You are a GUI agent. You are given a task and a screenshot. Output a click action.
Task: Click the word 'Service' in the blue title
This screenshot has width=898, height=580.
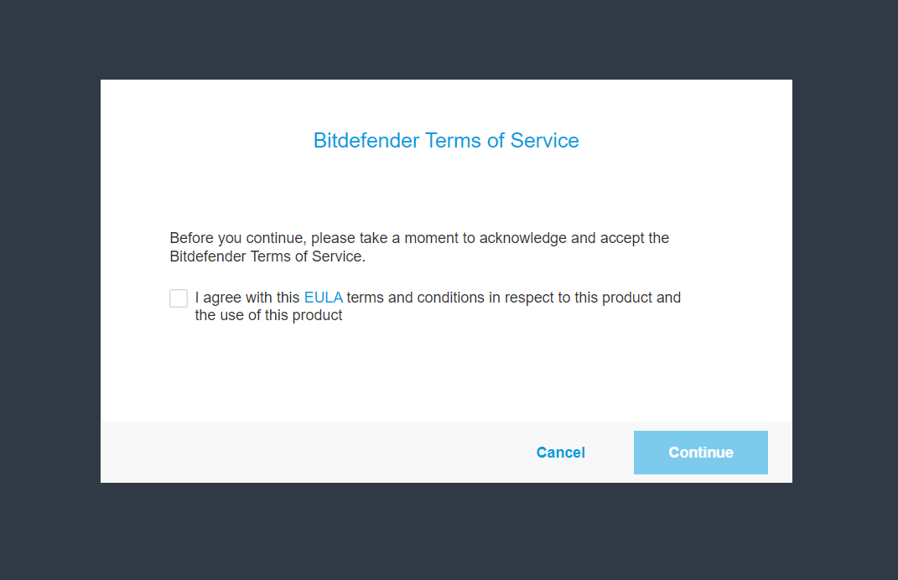[x=545, y=140]
